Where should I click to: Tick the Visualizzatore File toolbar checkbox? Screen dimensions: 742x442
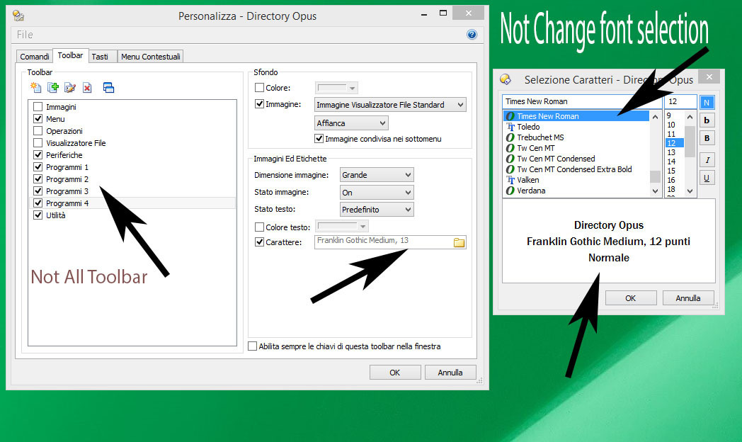pyautogui.click(x=38, y=143)
